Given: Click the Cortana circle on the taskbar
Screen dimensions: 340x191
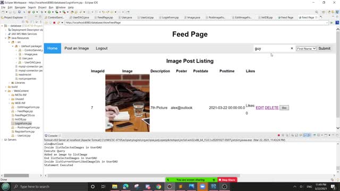Looking at the screenshot, I should tap(92, 186).
